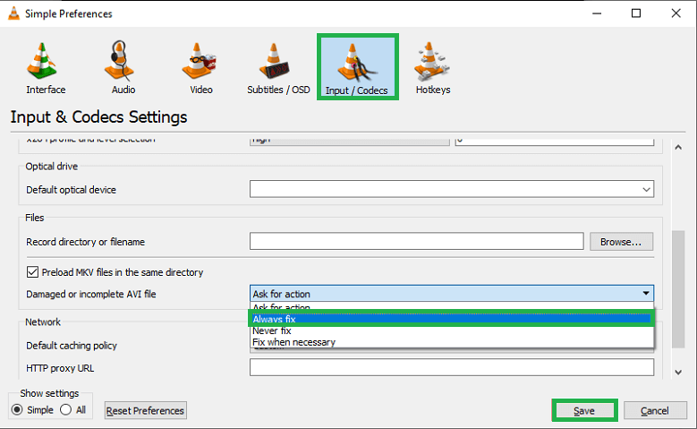Maximize the Simple Preferences window
The width and height of the screenshot is (697, 429).
pyautogui.click(x=636, y=13)
